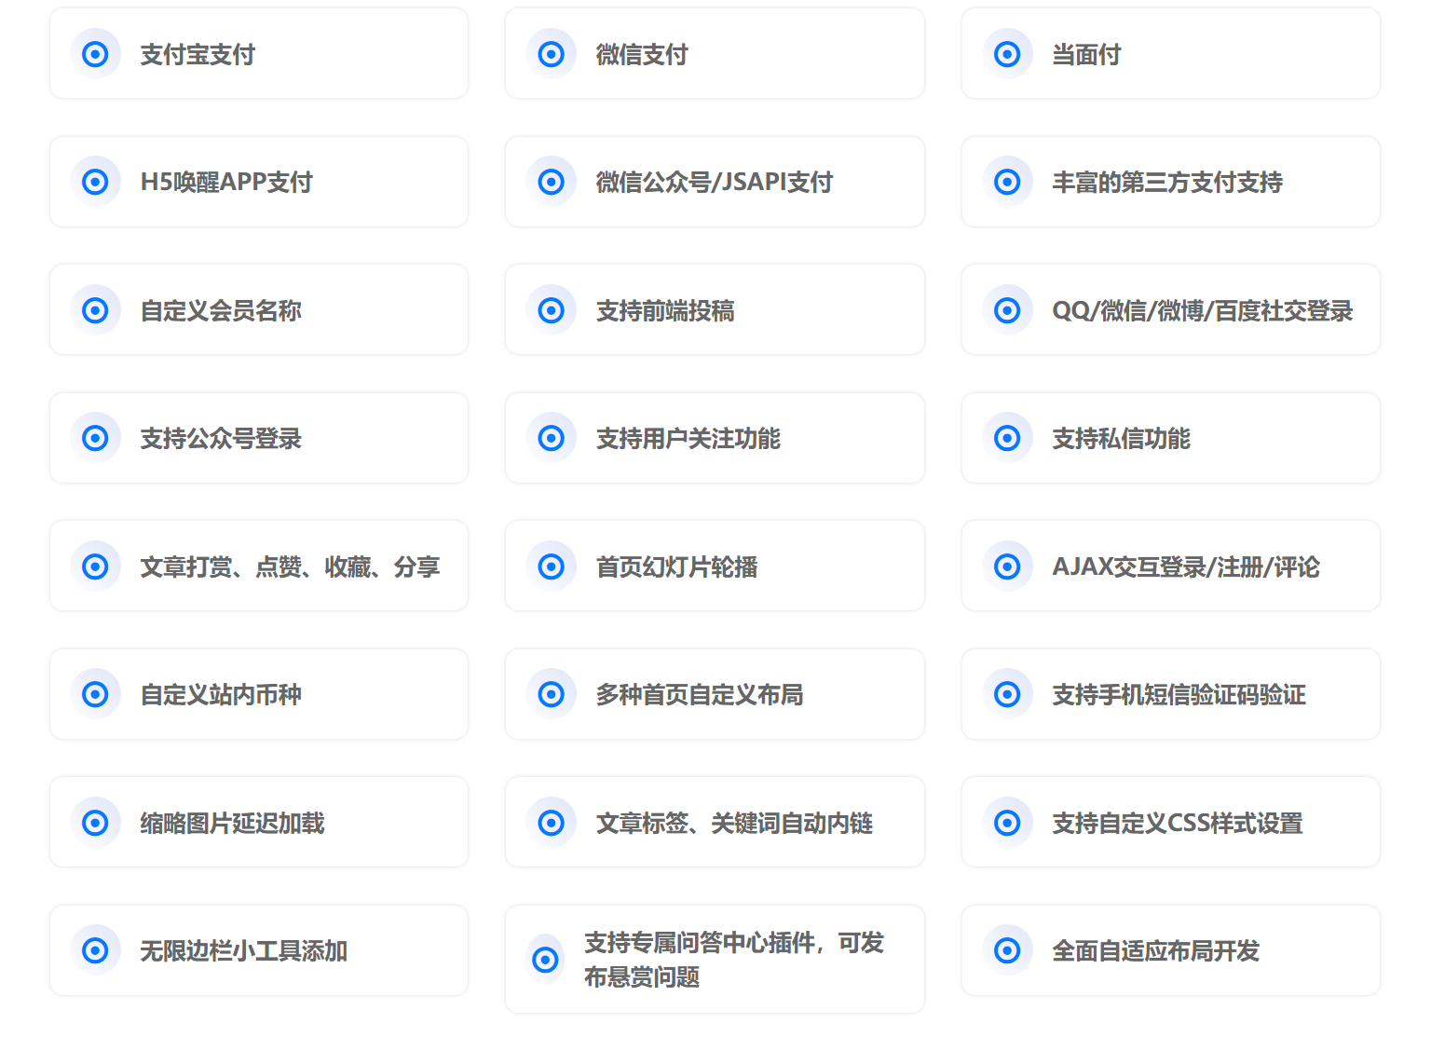The width and height of the screenshot is (1431, 1037).
Task: Click the "QQ/微信/微博/百度社交登录" text
Action: [x=1203, y=311]
